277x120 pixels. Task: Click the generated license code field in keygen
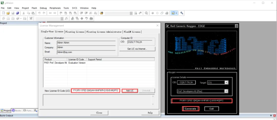(x=201, y=101)
